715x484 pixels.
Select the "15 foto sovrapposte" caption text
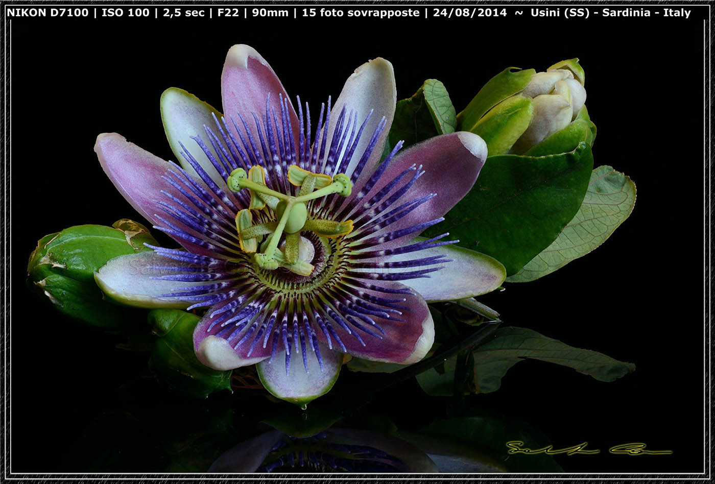point(361,13)
